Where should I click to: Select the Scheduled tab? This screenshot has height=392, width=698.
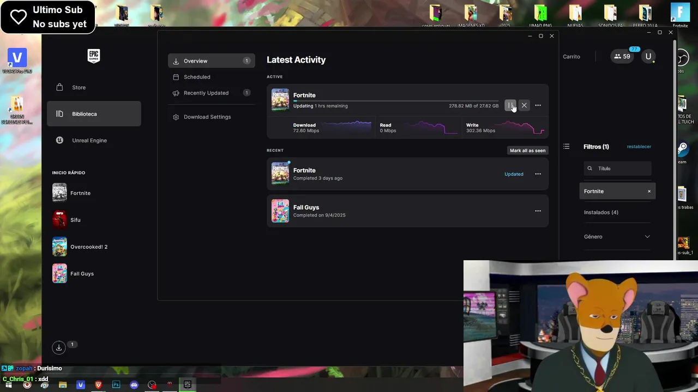pyautogui.click(x=212, y=77)
